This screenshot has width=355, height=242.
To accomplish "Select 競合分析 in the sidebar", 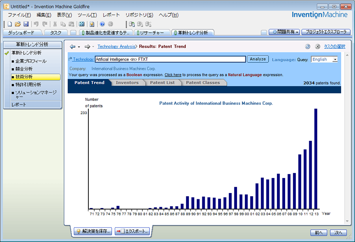I will click(24, 69).
